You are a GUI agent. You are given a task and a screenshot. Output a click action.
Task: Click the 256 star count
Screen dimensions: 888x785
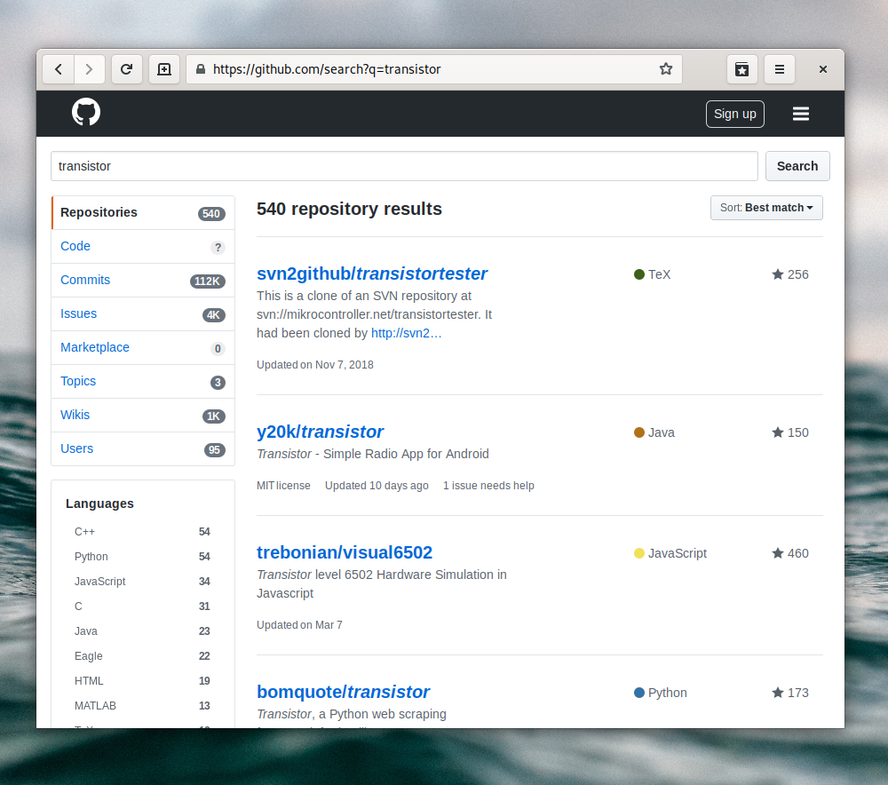pos(798,274)
